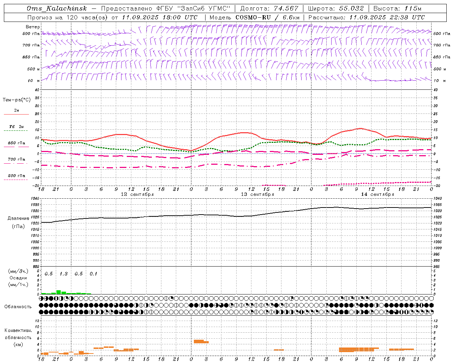Click the "1.3" precipitation total value
This screenshot has height=362, width=452.
[64, 274]
